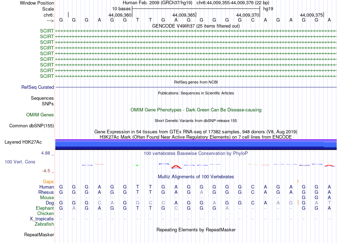Click the Layered H3K27Ac track label
The height and width of the screenshot is (243, 337).
coord(23,142)
